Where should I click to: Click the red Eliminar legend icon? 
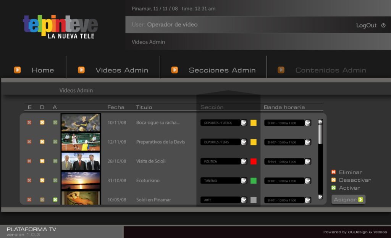pyautogui.click(x=333, y=172)
